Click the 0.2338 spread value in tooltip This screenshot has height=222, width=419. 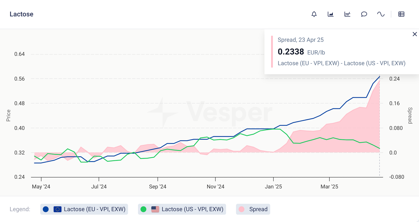[x=291, y=52]
